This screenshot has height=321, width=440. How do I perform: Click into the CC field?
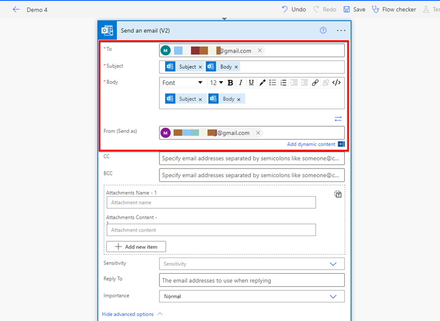click(x=252, y=159)
